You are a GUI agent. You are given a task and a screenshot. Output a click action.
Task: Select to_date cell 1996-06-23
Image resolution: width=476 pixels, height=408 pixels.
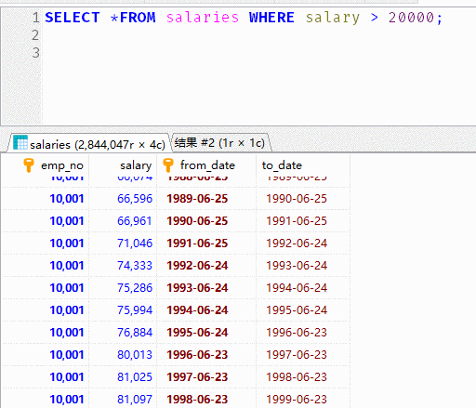point(303,333)
